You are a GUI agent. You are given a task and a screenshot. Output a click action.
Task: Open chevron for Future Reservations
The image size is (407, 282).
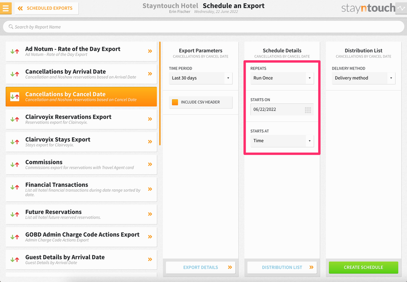(x=150, y=214)
